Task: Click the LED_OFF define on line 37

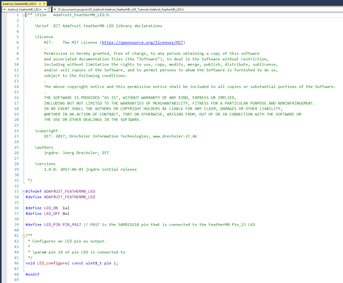Action: [x=47, y=214]
